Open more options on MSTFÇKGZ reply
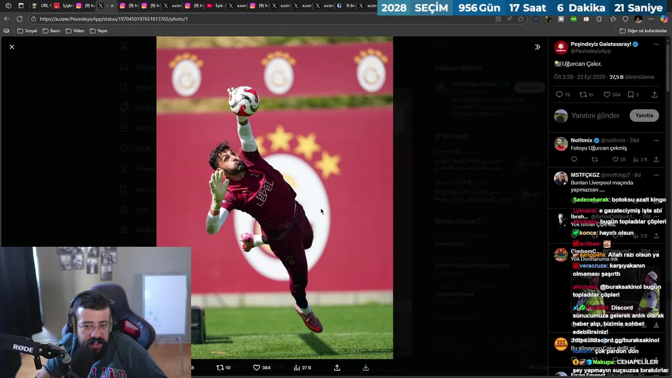The height and width of the screenshot is (378, 672). [656, 175]
